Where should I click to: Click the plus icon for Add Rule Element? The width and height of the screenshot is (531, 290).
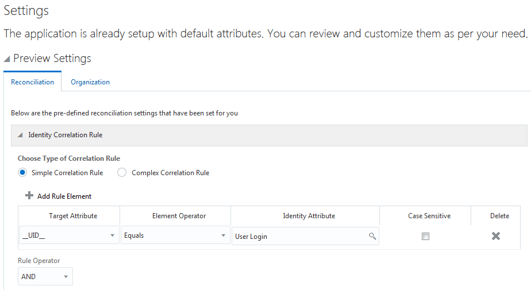pos(29,196)
